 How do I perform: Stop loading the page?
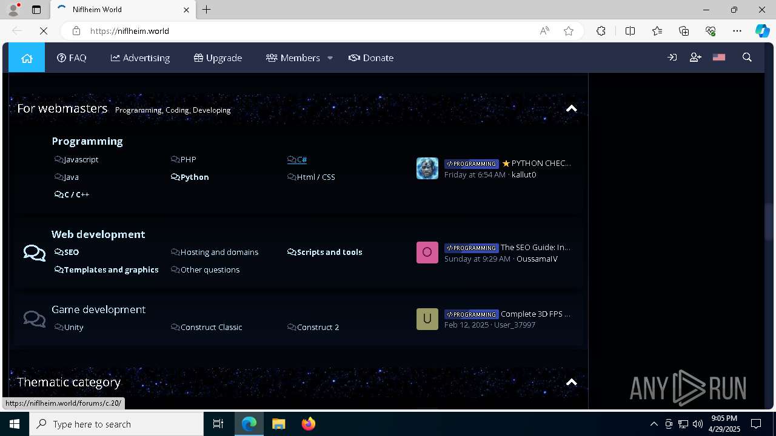[x=44, y=31]
